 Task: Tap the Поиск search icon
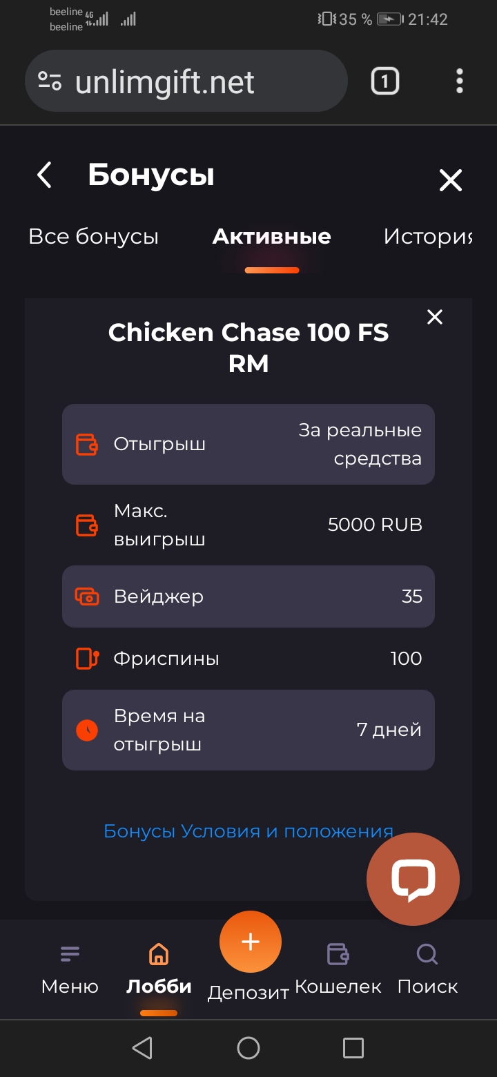(427, 954)
